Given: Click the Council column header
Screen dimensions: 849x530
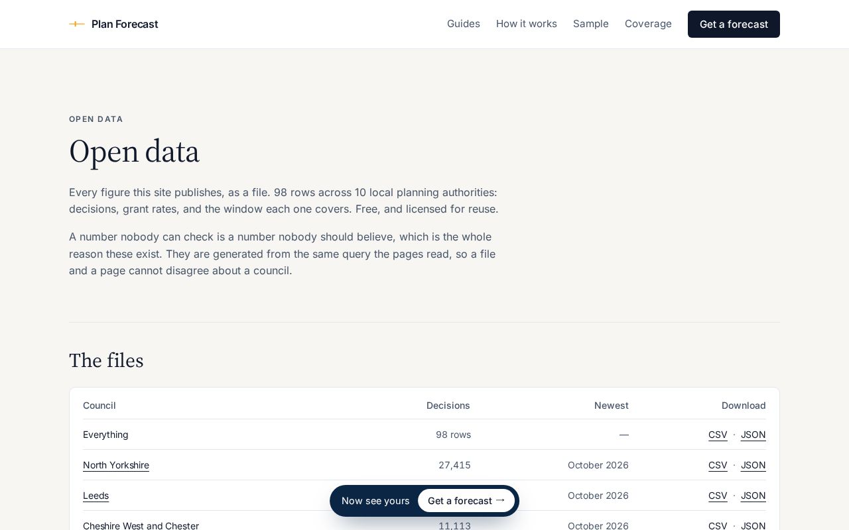Looking at the screenshot, I should [99, 405].
